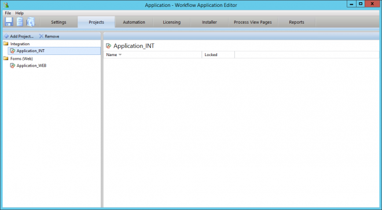Click the Save floppy disk icon
Viewport: 382px width, 210px height.
click(9, 21)
